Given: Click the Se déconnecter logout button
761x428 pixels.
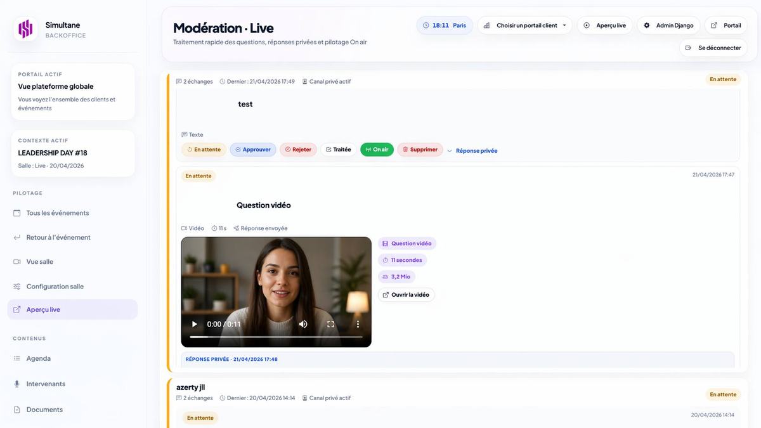Looking at the screenshot, I should point(713,48).
